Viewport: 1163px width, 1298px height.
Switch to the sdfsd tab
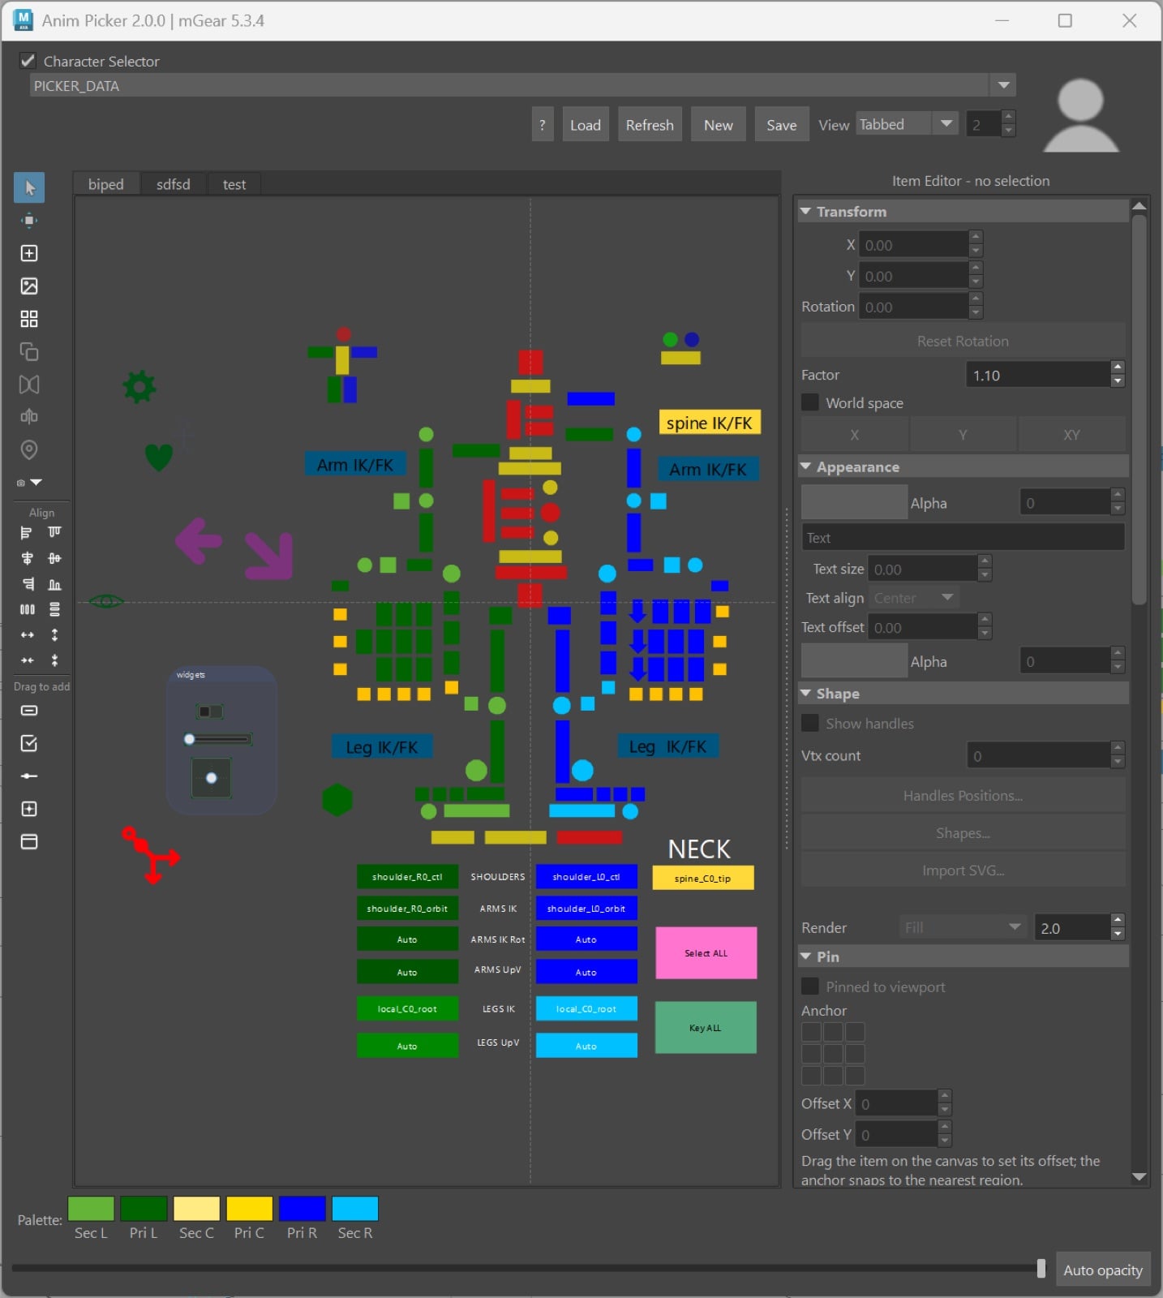click(174, 184)
